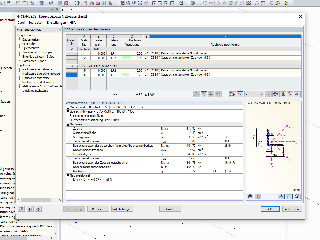This screenshot has height=240, width=320.
Task: Click the colored result diagram icon
Action: pyautogui.click(x=275, y=94)
